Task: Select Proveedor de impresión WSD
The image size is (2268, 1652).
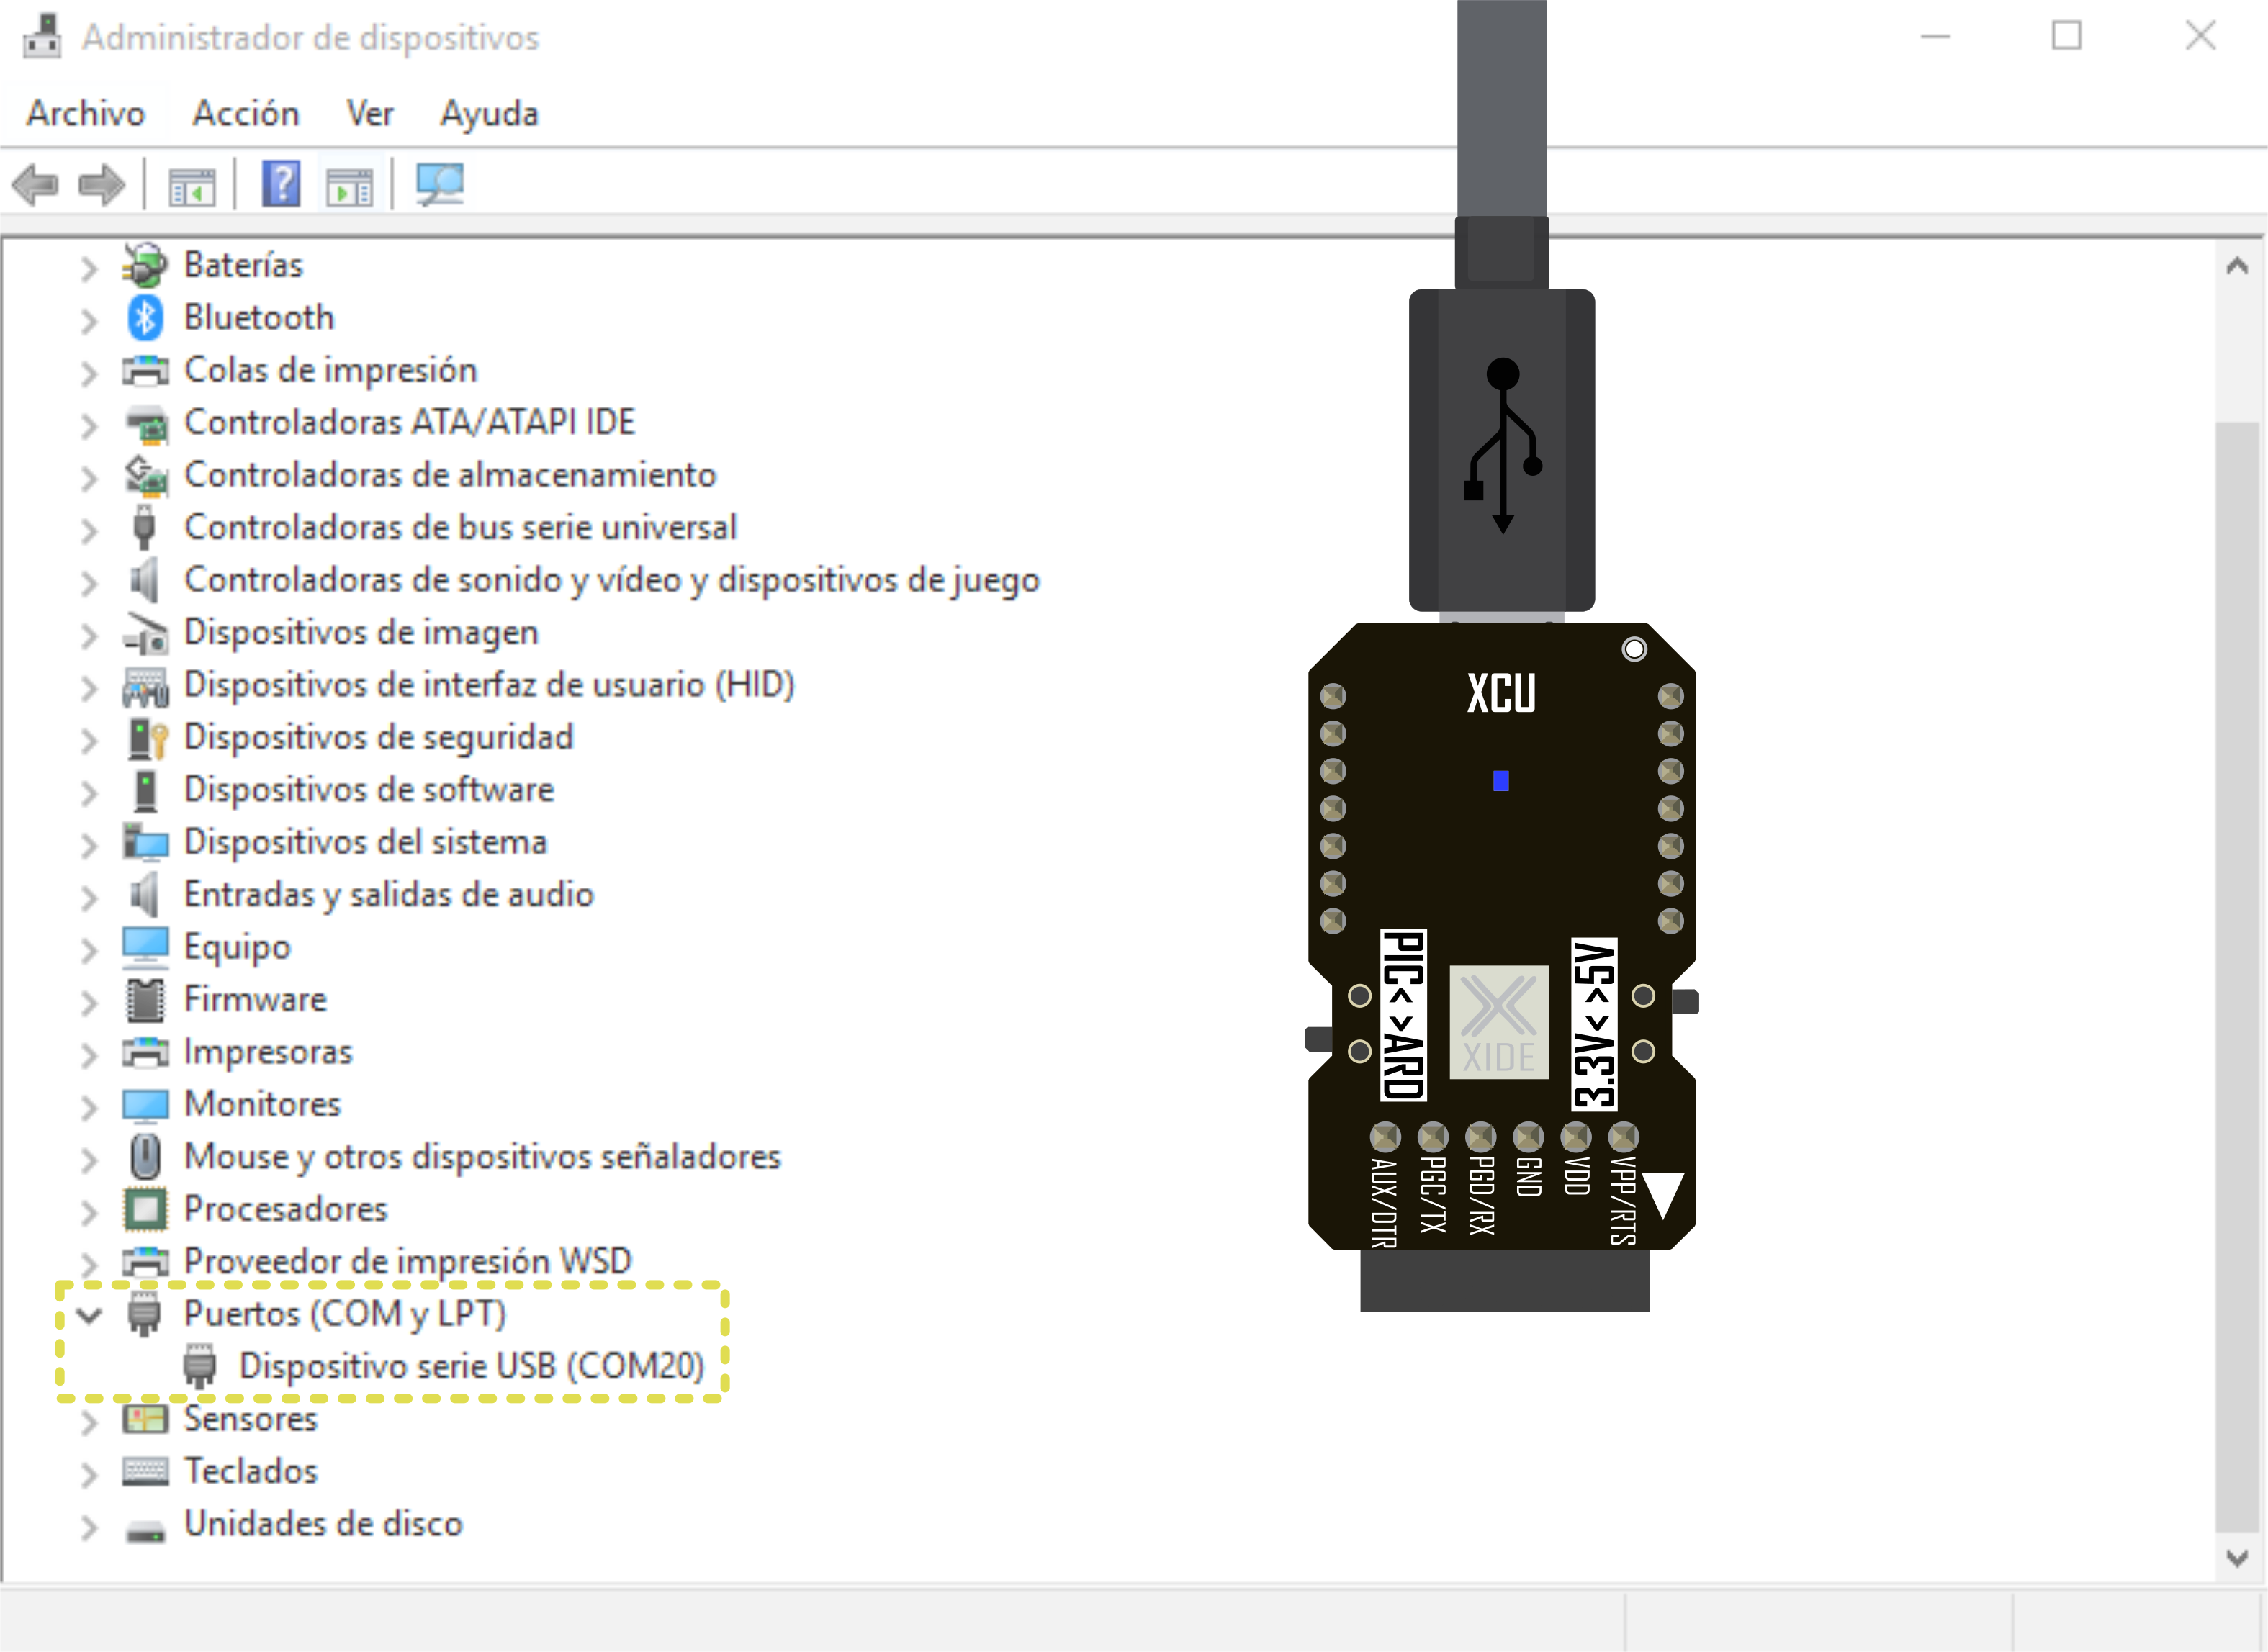Action: pos(408,1261)
